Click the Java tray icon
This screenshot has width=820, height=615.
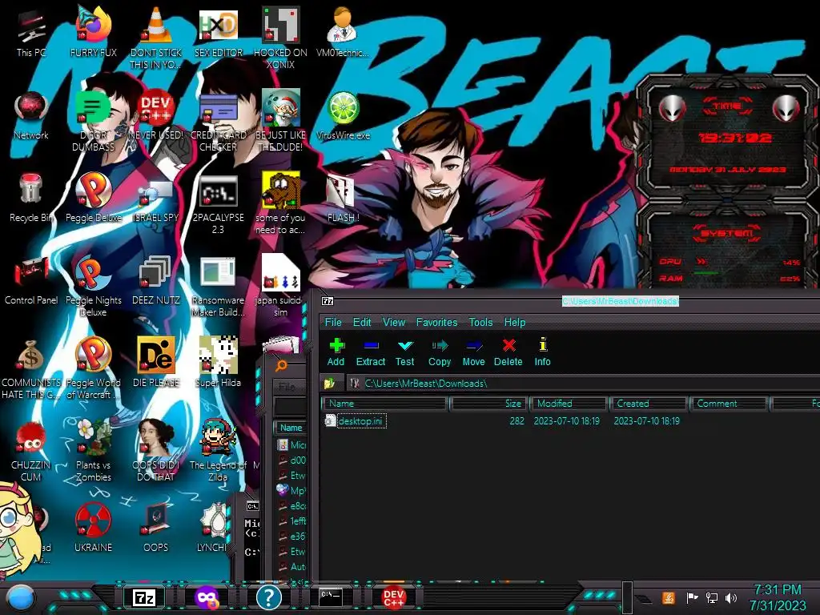[669, 597]
